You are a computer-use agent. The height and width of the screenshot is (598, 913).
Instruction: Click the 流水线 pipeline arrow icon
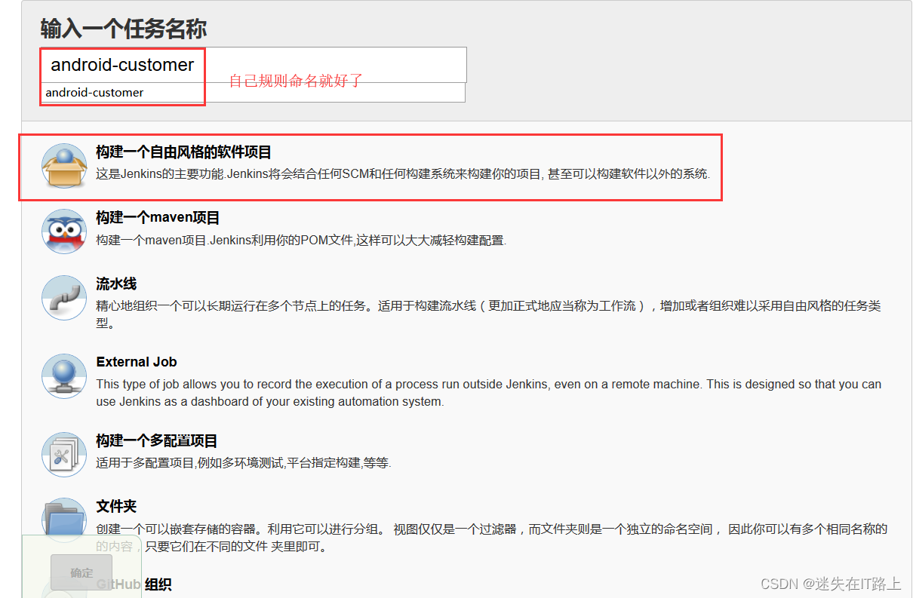pyautogui.click(x=64, y=299)
